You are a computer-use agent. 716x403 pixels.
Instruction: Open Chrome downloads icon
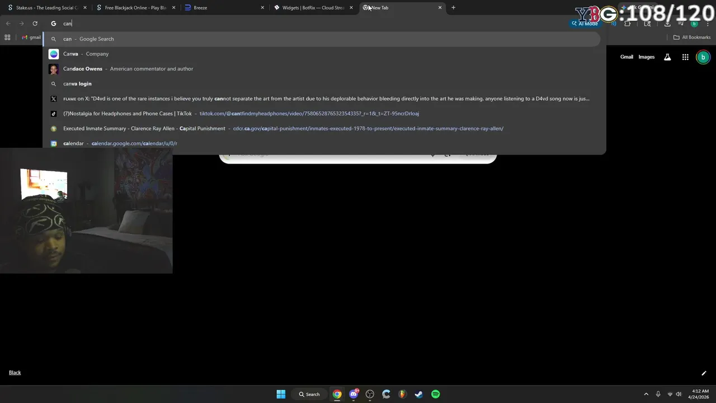pos(667,24)
